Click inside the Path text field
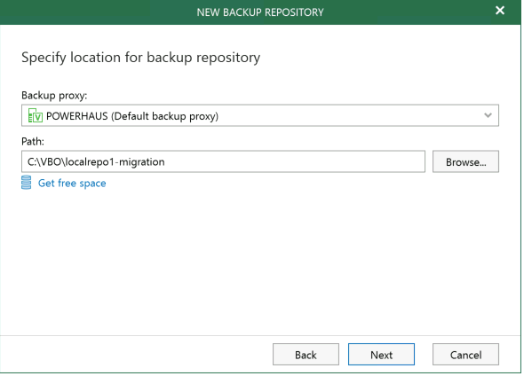This screenshot has height=376, width=524. pos(223,161)
